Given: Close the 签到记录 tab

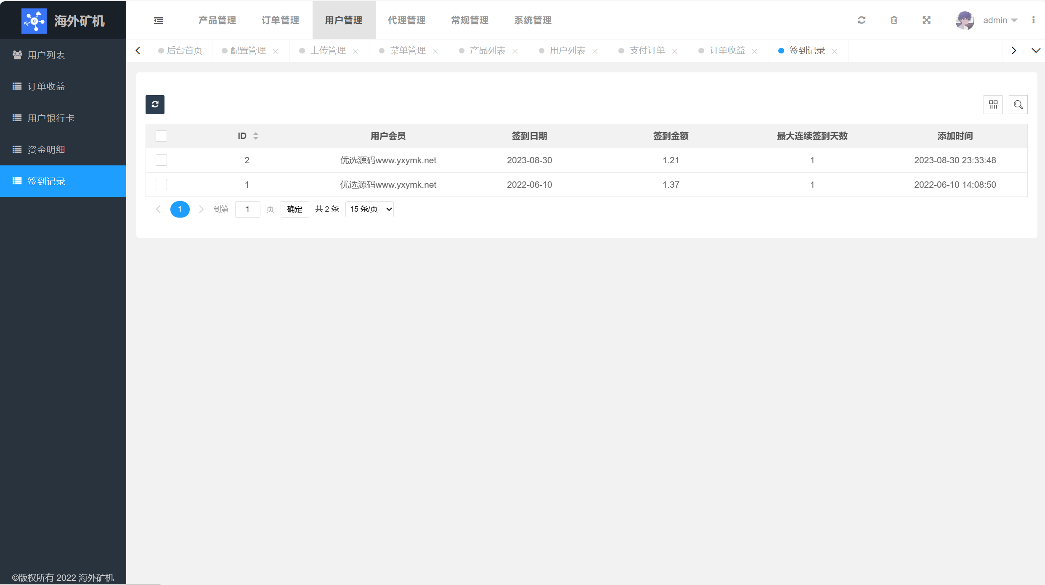Looking at the screenshot, I should (x=834, y=51).
